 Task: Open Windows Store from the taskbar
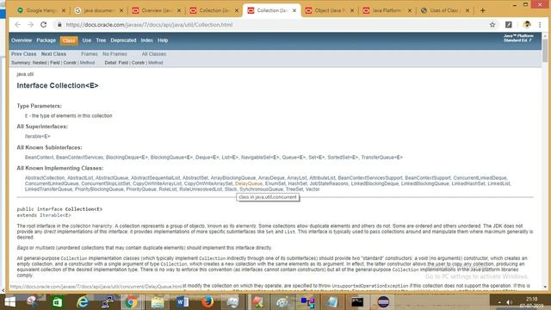click(x=57, y=302)
